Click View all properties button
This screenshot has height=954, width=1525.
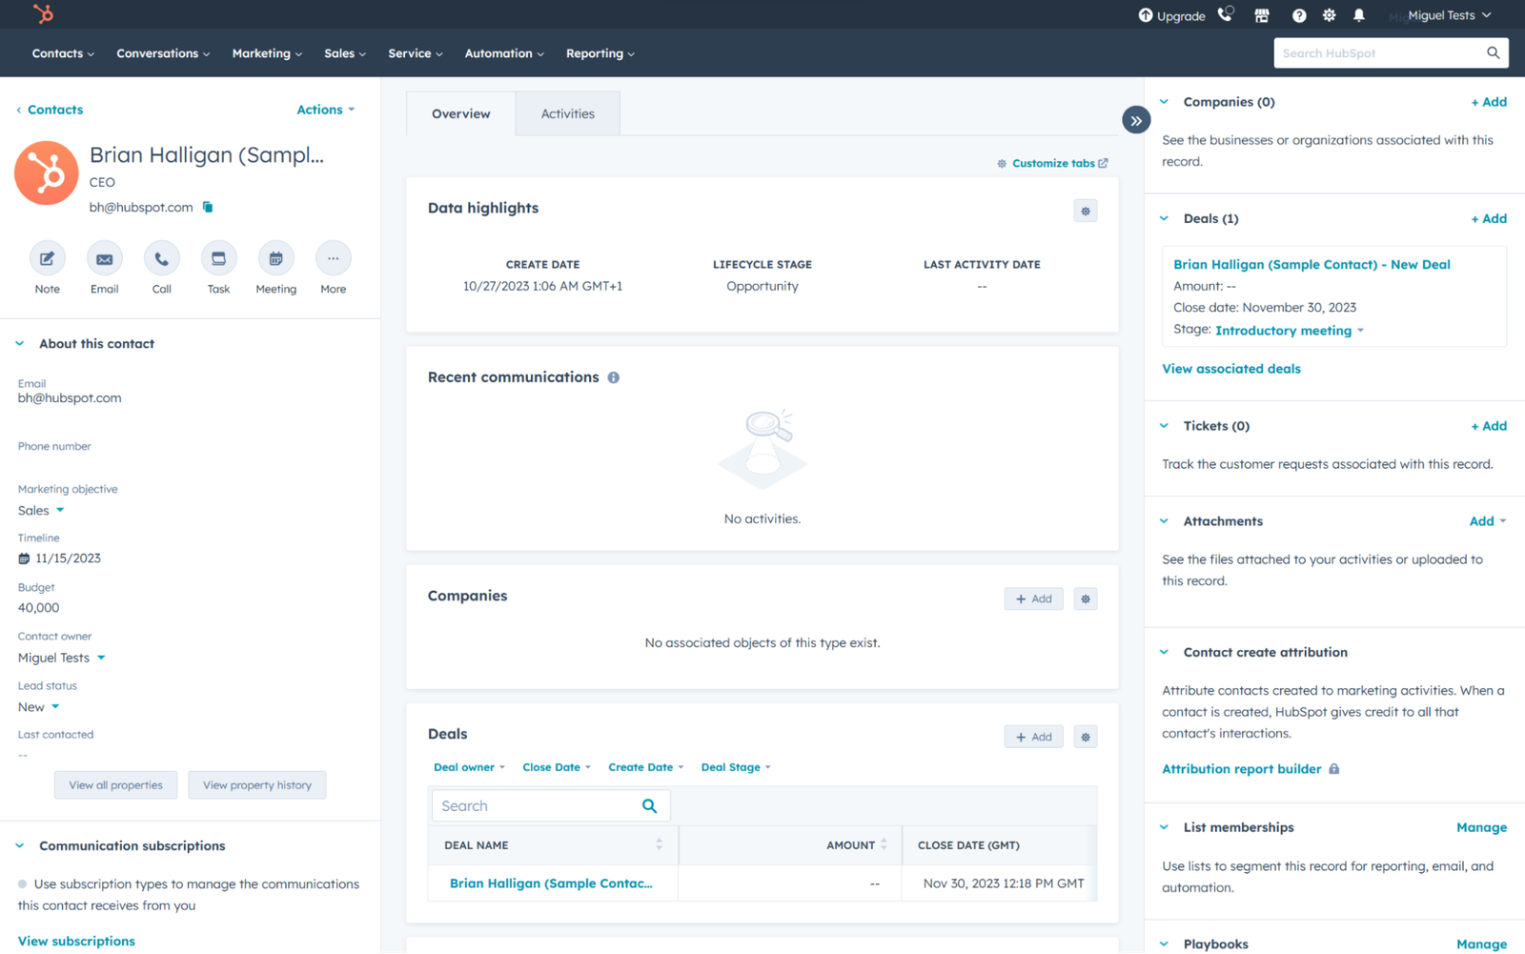pos(115,784)
